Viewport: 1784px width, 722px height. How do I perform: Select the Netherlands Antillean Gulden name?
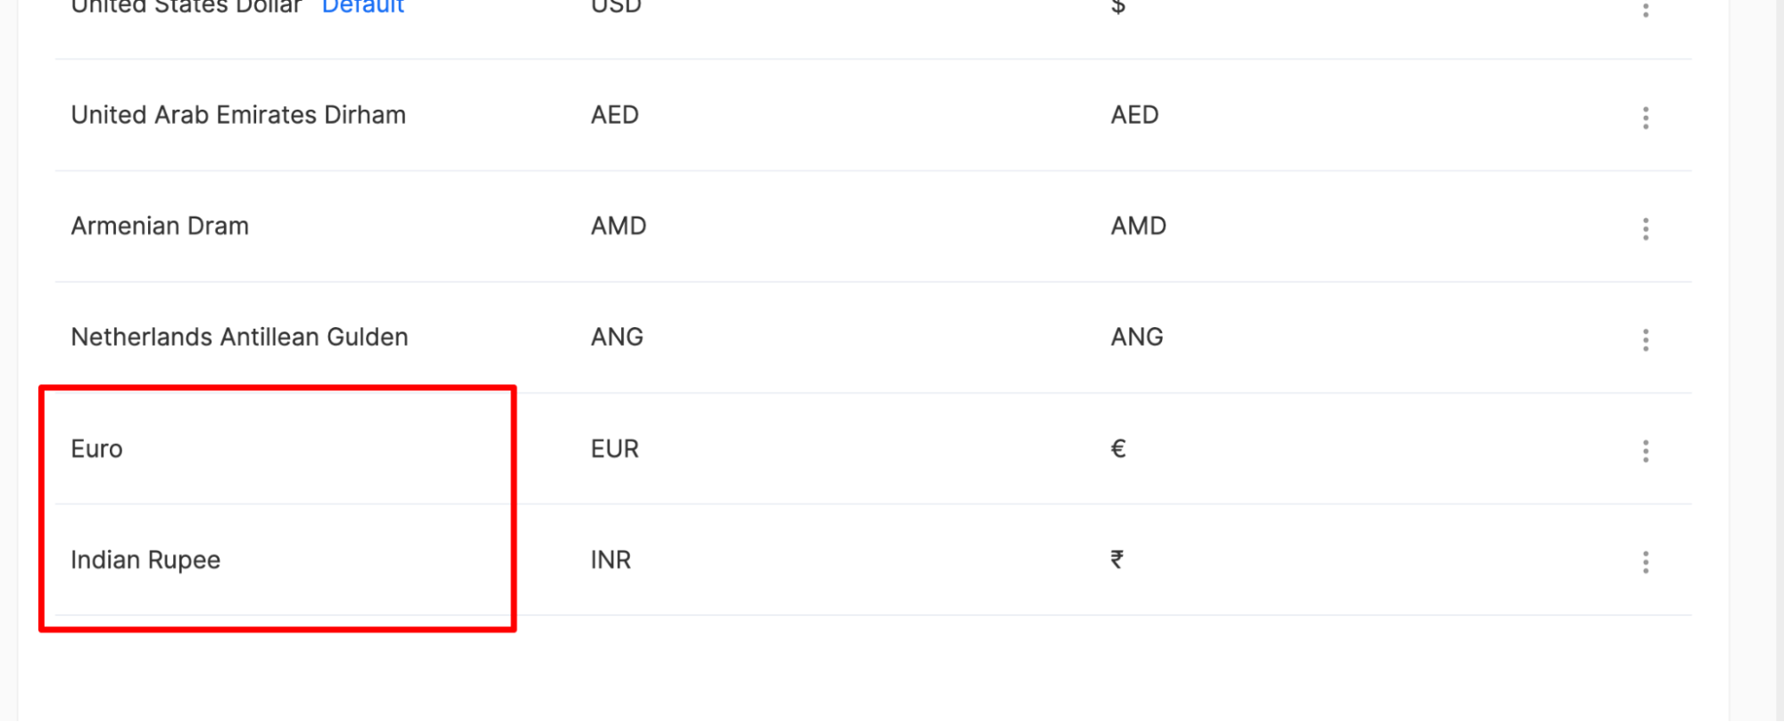(239, 337)
